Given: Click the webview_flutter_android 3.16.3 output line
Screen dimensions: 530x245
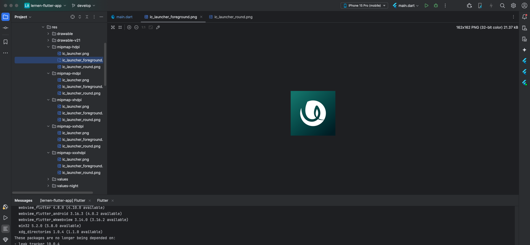Looking at the screenshot, I should 70,214.
